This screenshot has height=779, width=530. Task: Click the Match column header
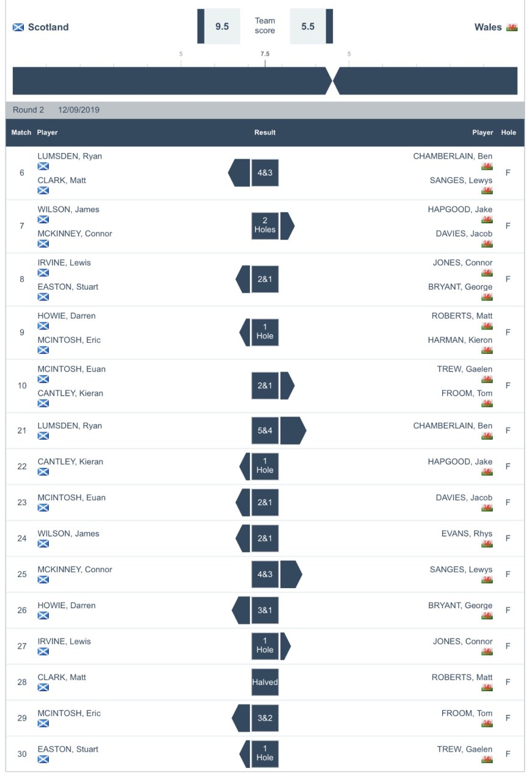[21, 132]
